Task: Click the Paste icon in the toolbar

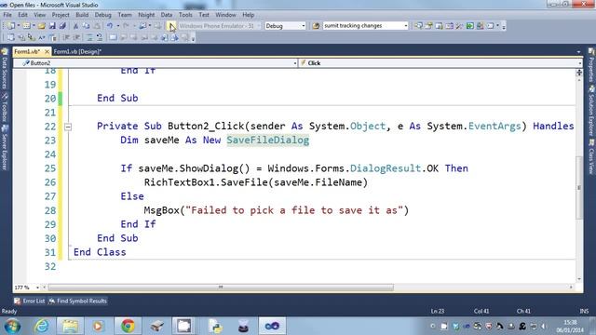Action: (97, 26)
